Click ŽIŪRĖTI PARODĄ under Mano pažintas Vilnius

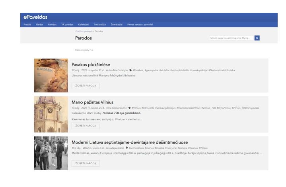pyautogui.click(x=86, y=126)
